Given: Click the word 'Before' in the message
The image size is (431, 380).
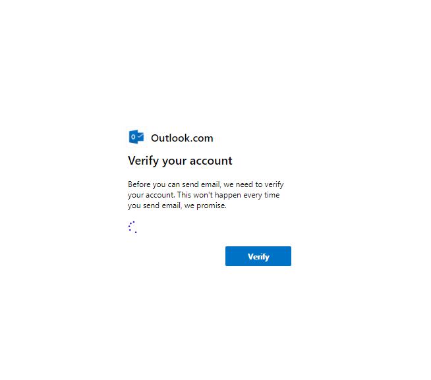Looking at the screenshot, I should pos(139,184).
